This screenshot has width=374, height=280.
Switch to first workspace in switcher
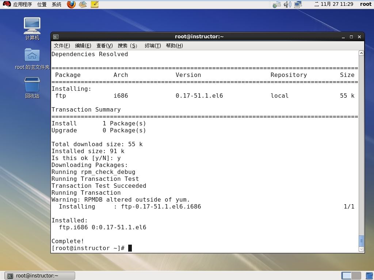[x=346, y=276]
